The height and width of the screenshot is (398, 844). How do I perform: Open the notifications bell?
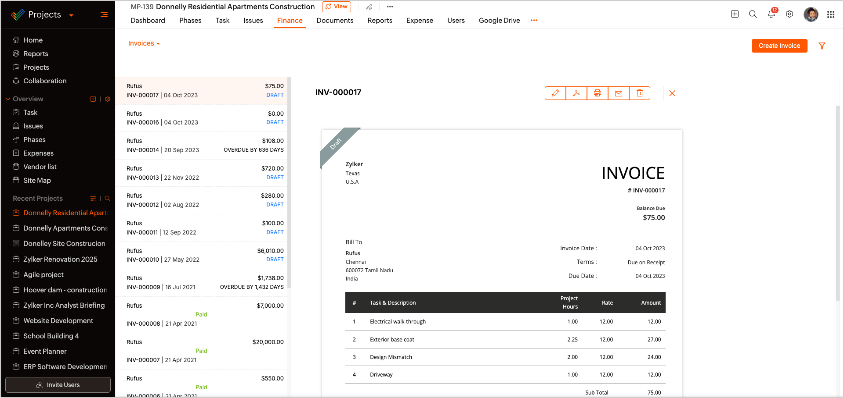pos(771,14)
